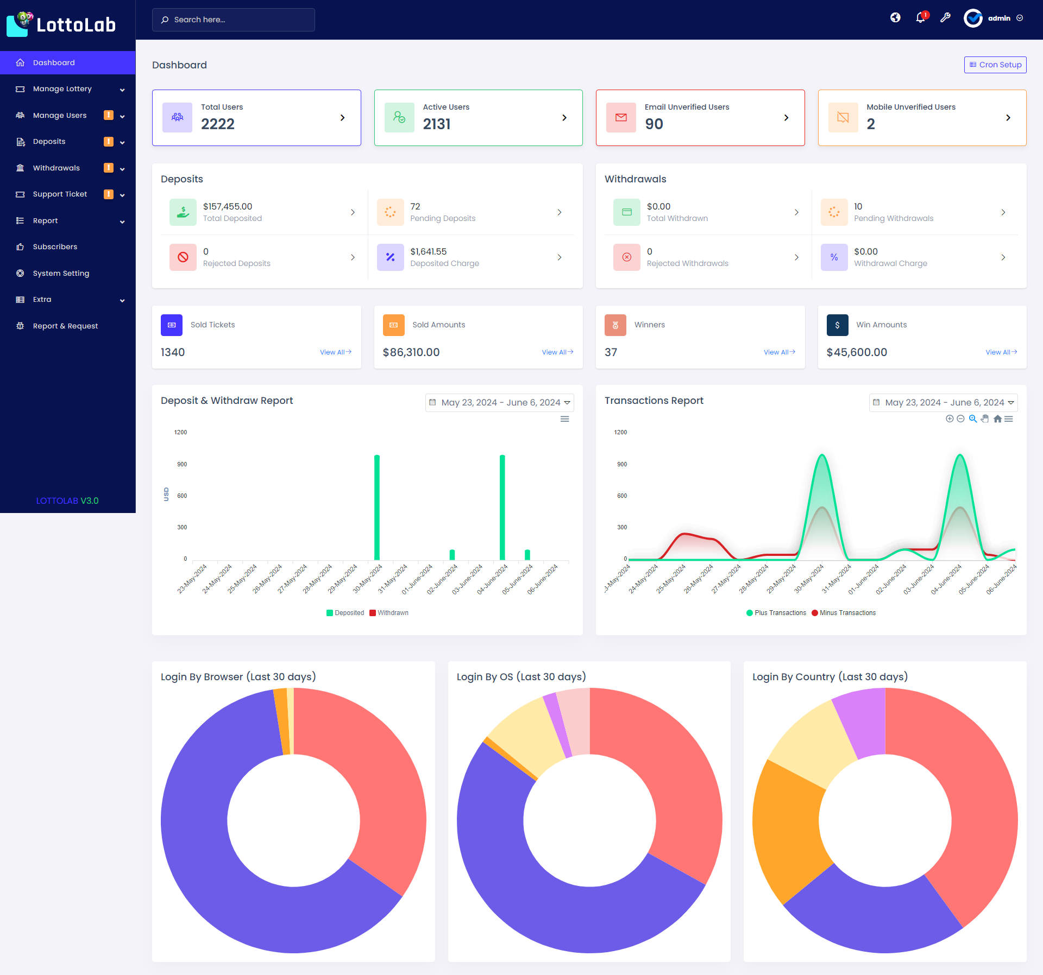
Task: Click zoom-in icon on Transactions Report chart
Action: (950, 419)
